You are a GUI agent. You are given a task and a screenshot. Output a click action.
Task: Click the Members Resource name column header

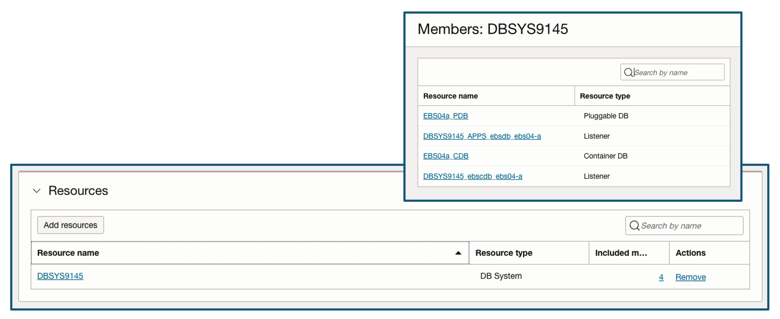click(450, 96)
